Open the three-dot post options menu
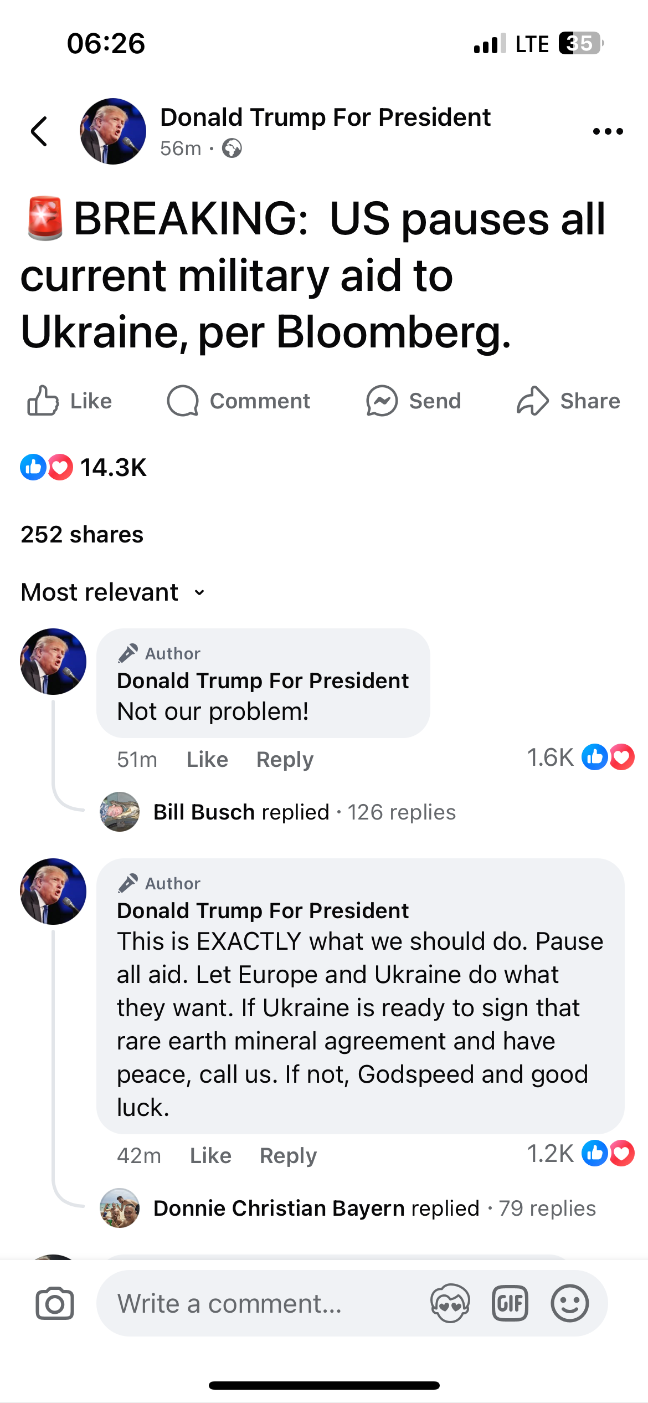Image resolution: width=648 pixels, height=1403 pixels. click(x=608, y=132)
